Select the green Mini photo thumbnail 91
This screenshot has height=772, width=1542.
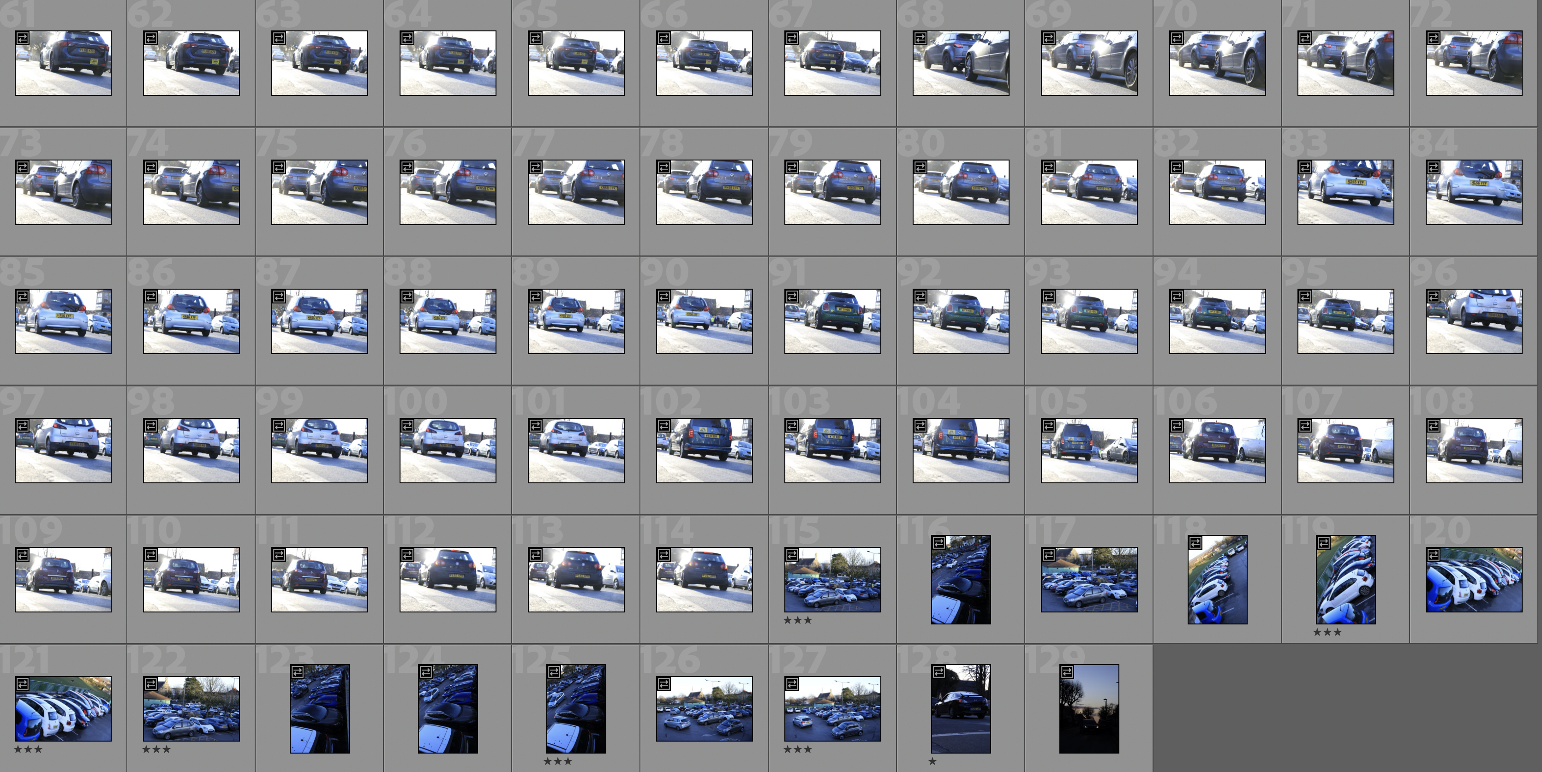tap(833, 321)
